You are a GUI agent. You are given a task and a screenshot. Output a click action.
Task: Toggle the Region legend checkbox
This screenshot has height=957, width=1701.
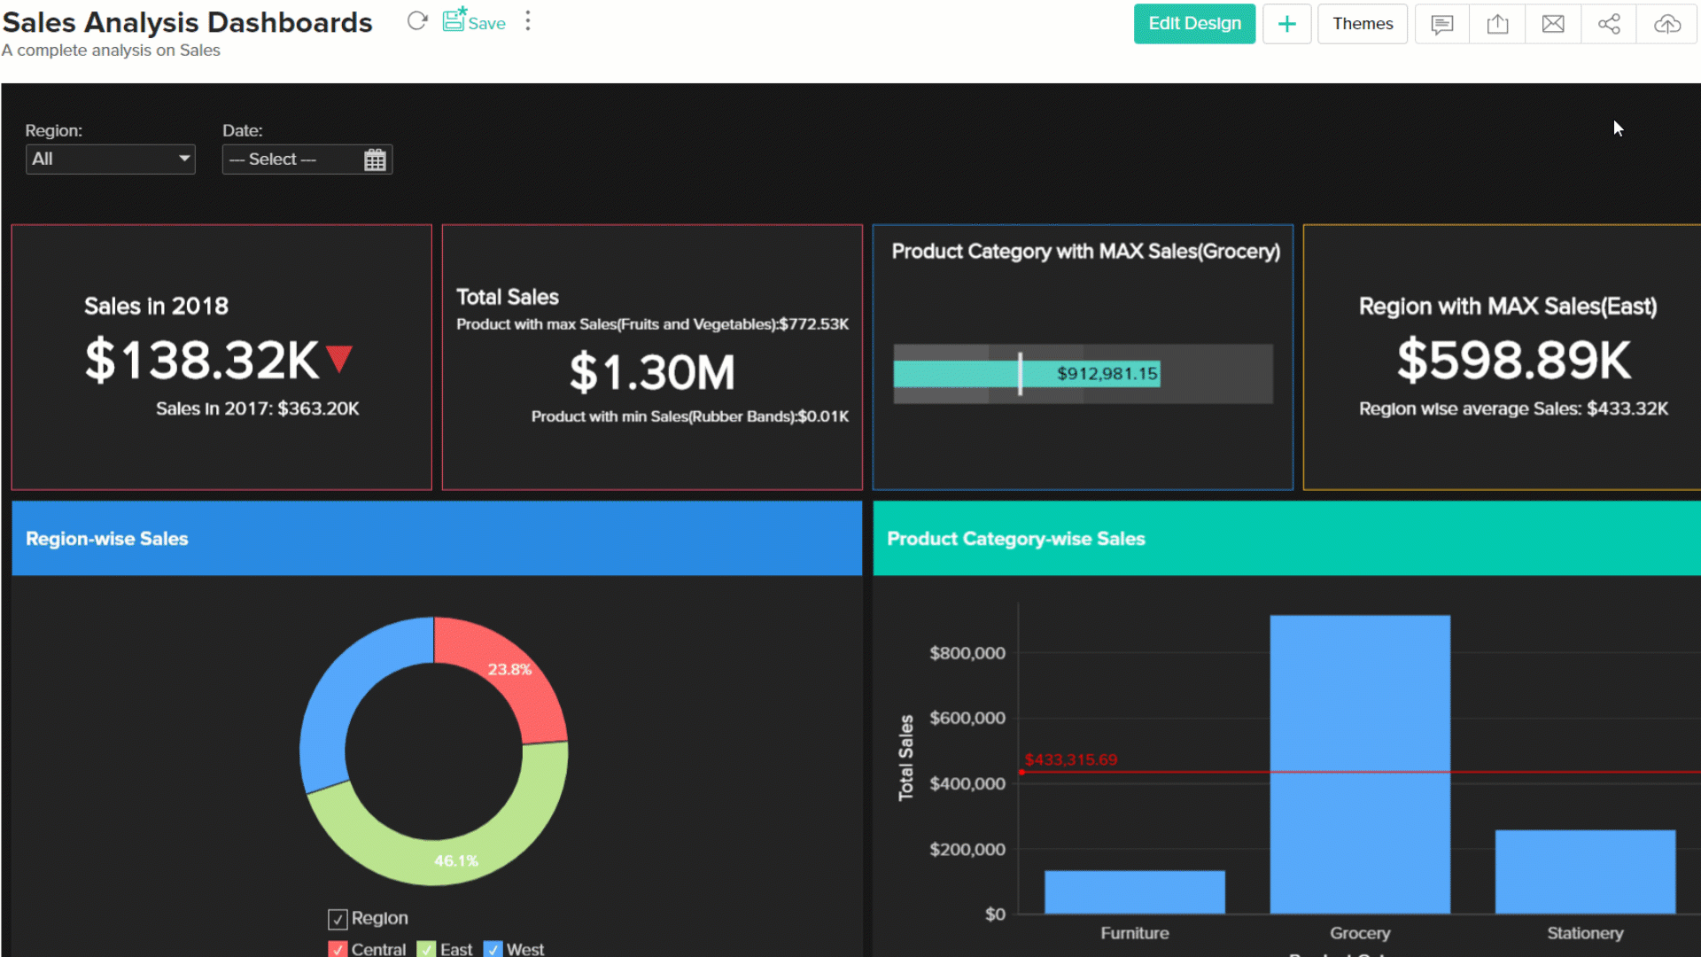click(x=338, y=919)
